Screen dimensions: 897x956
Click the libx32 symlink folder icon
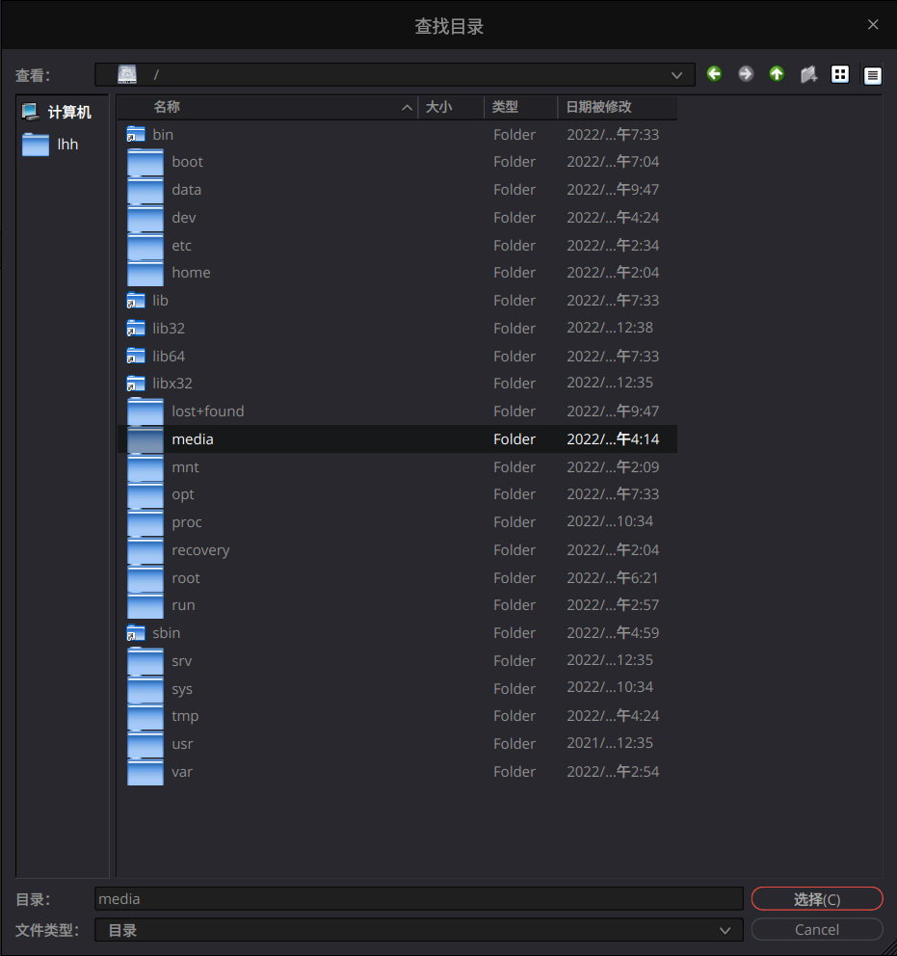(x=135, y=384)
